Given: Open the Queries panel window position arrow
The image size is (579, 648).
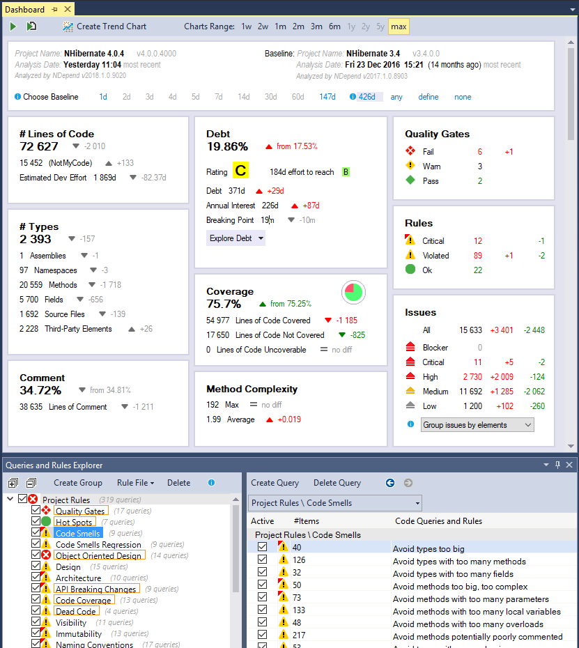Looking at the screenshot, I should pyautogui.click(x=546, y=465).
